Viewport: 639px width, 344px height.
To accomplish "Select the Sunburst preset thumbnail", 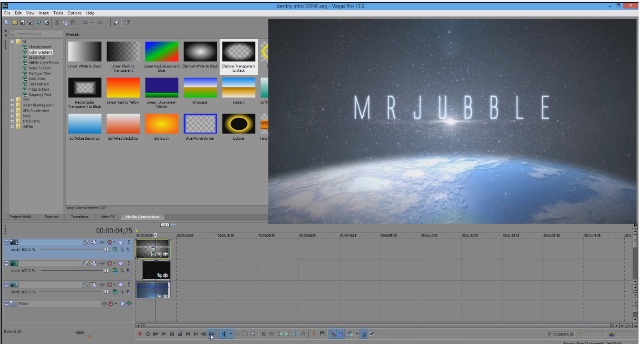I will [x=162, y=124].
